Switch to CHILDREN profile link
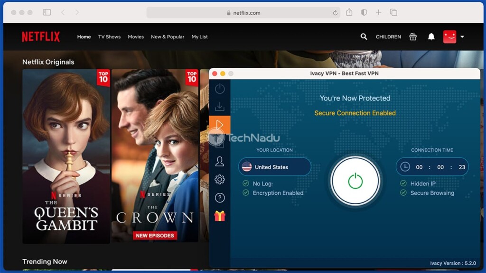Screen dimensions: 486x273 pos(388,37)
